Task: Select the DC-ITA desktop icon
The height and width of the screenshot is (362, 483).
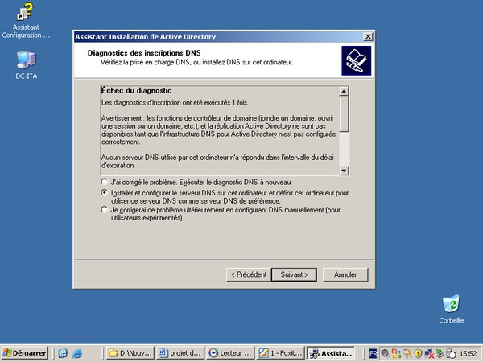Action: point(27,65)
